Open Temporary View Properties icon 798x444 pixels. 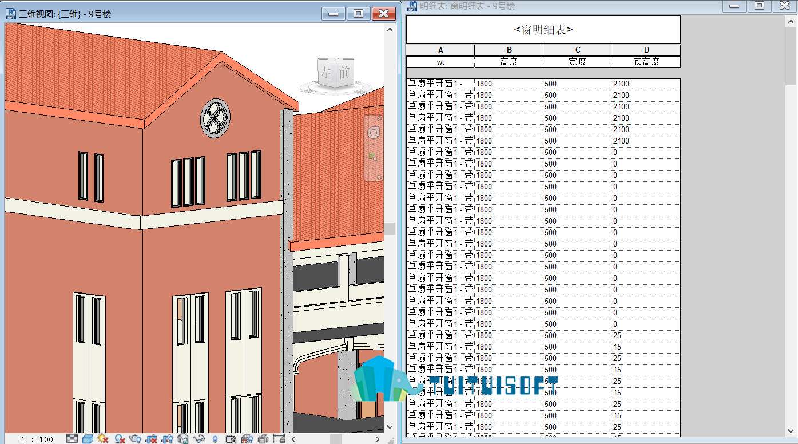click(x=231, y=439)
